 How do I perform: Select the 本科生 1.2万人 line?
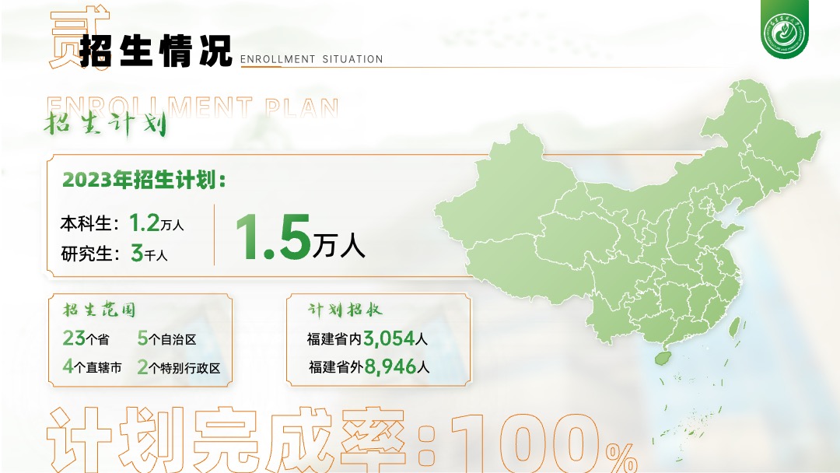[x=121, y=222]
